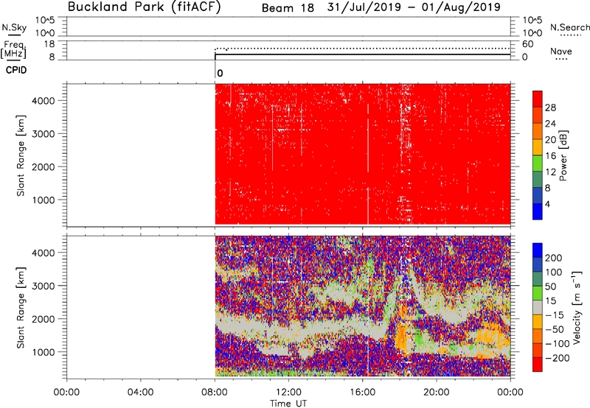The height and width of the screenshot is (408, 590).
Task: Click the 'Buckland Park (fitACF)' title text
Action: point(144,7)
